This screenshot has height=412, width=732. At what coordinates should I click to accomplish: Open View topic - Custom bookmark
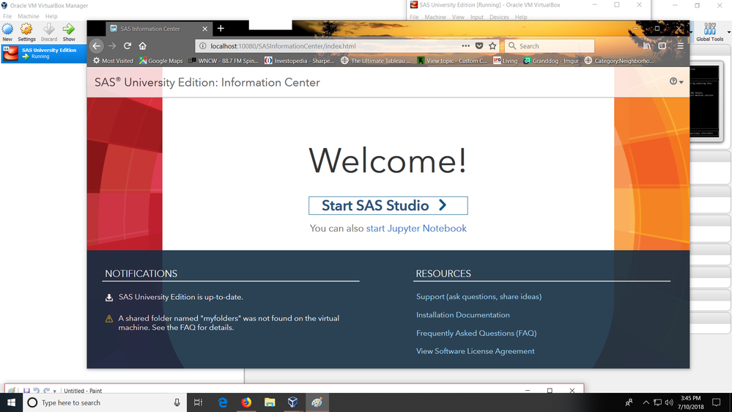click(452, 61)
